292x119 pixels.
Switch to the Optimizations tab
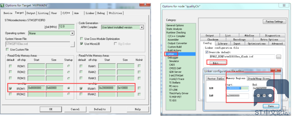(x=257, y=44)
